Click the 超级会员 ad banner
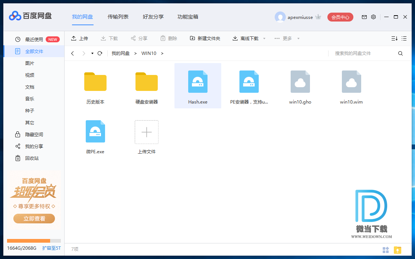Image resolution: width=415 pixels, height=259 pixels. 34,200
